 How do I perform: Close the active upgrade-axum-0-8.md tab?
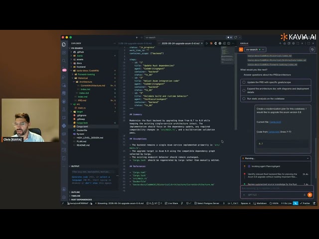(x=202, y=43)
